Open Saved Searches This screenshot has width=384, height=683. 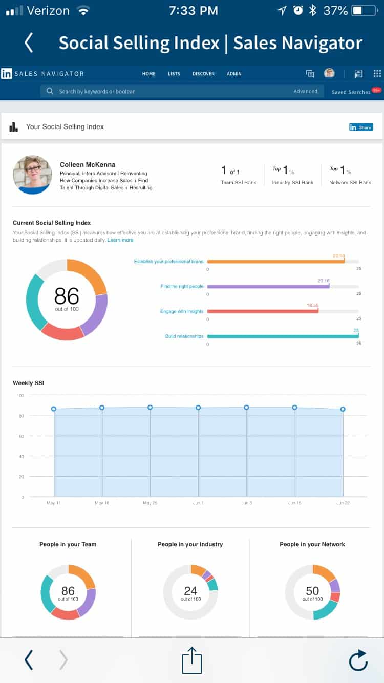pyautogui.click(x=351, y=92)
